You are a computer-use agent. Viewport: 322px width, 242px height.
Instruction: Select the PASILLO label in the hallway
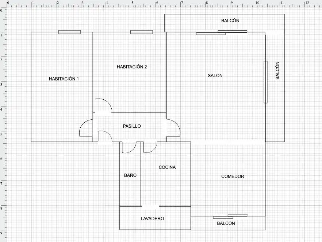[x=132, y=126]
